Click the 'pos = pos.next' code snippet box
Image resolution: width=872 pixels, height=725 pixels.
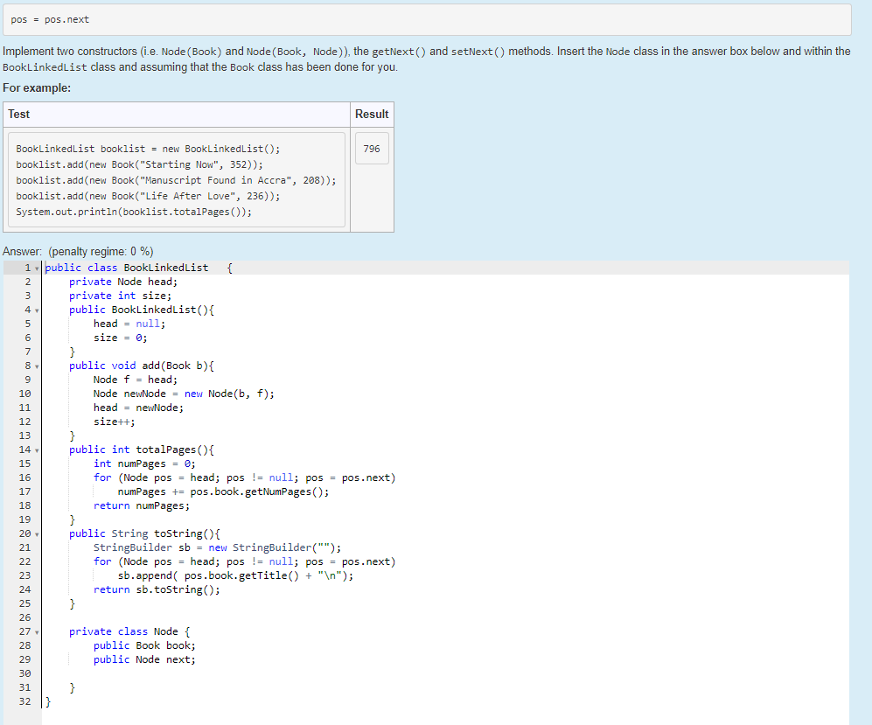pos(427,19)
